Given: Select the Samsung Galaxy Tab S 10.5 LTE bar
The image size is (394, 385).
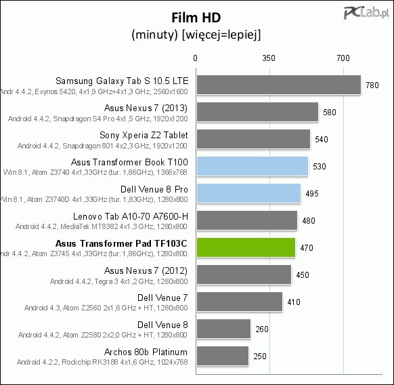Looking at the screenshot, I should tap(279, 85).
